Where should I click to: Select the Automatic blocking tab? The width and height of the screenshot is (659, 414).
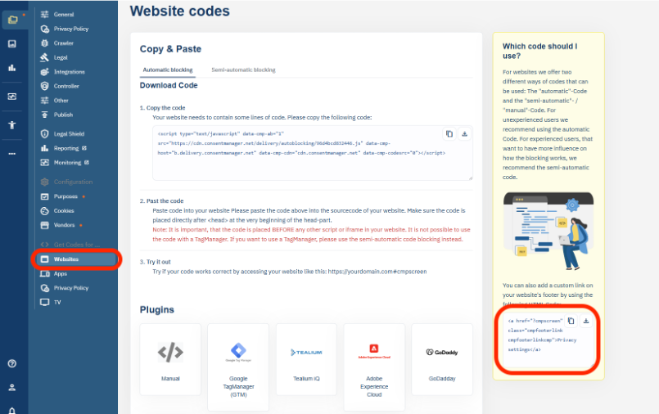coord(167,70)
